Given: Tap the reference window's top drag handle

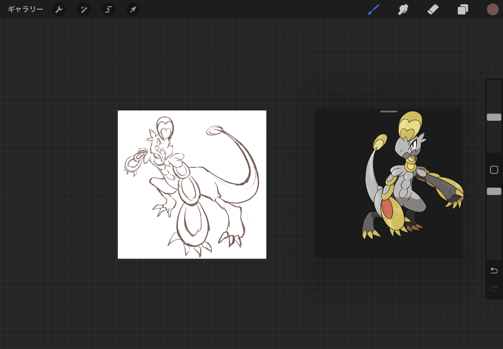Looking at the screenshot, I should (389, 111).
